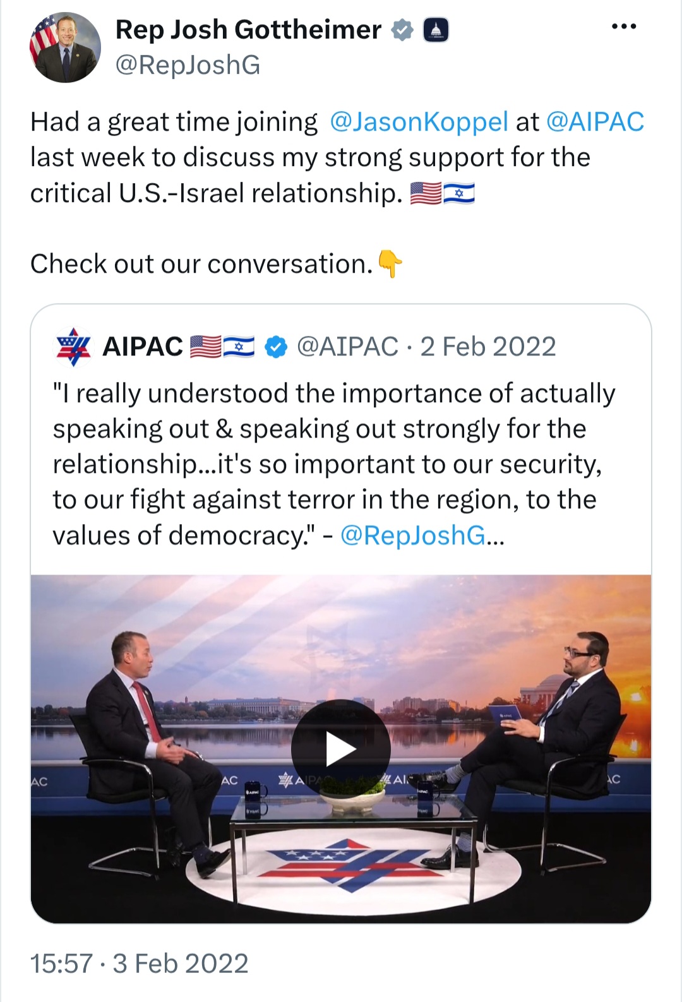This screenshot has height=1002, width=682.
Task: Click the AIPAC verified checkmark badge
Action: pyautogui.click(x=276, y=347)
